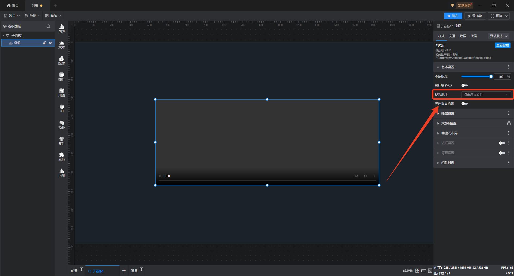The width and height of the screenshot is (514, 276).
Task: Open the 图表 (chart) component category
Action: 62,28
